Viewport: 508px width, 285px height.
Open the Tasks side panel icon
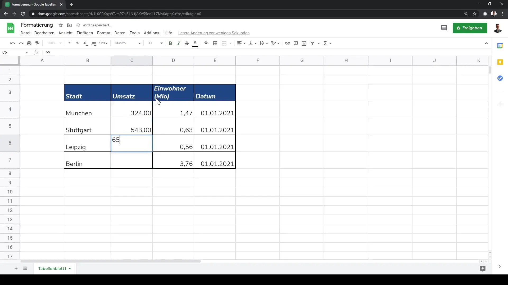[500, 78]
